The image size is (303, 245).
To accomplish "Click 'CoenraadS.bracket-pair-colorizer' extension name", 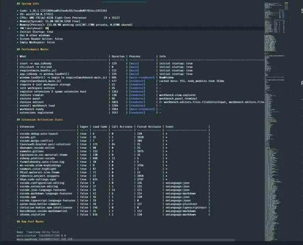I will [45, 144].
